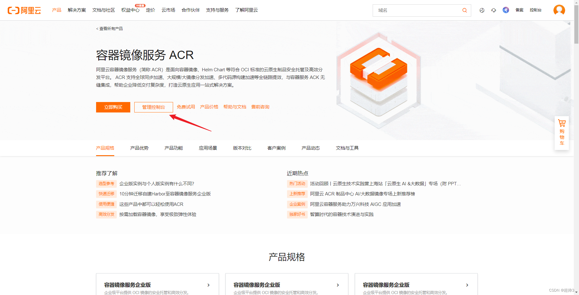Click the 上新推荐 tag
The height and width of the screenshot is (295, 579).
[297, 194]
